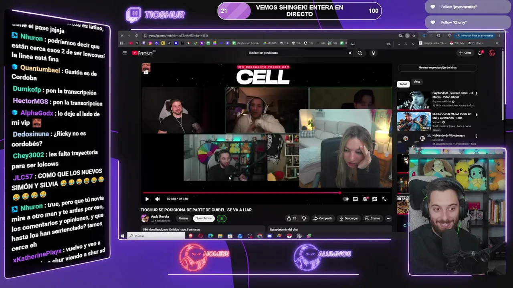Start voice search with the microphone icon
Screen dimensions: 513x288
[x=373, y=53]
